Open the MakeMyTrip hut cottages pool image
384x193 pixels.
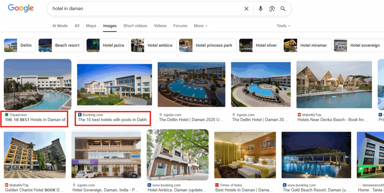[x=334, y=85]
